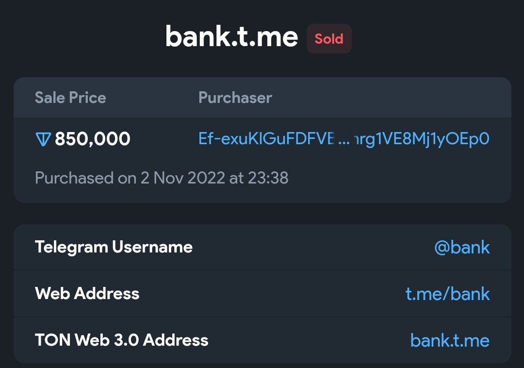Select the Web Address row label
Image resolution: width=524 pixels, height=368 pixels.
click(x=87, y=293)
